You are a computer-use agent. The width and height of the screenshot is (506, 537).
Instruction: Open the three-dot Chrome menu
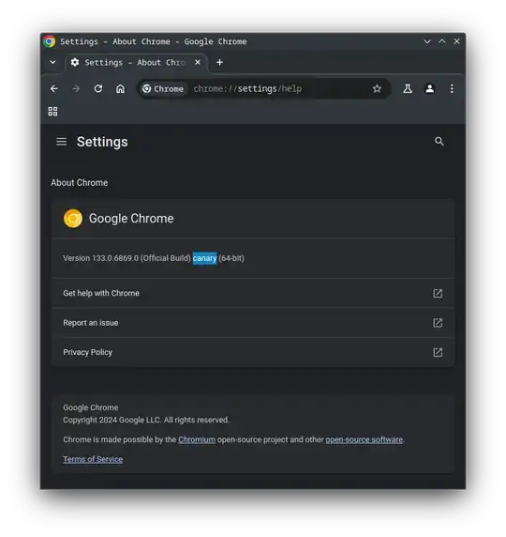452,89
